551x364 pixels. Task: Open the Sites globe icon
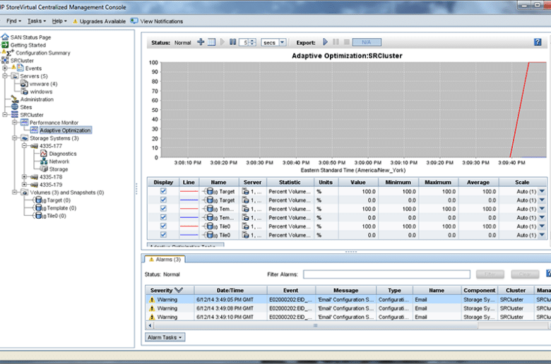coord(15,107)
